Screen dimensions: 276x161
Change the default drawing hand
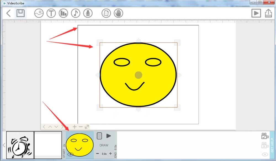pos(119,13)
